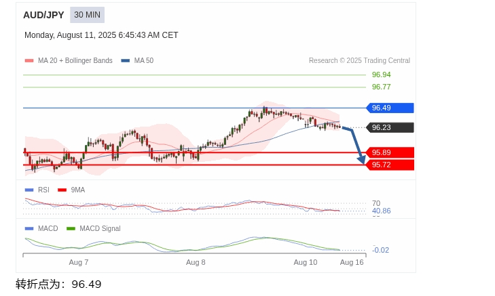This screenshot has height=296, width=495.
Task: Click the blue 96.49 pivot price tag
Action: tap(390, 108)
